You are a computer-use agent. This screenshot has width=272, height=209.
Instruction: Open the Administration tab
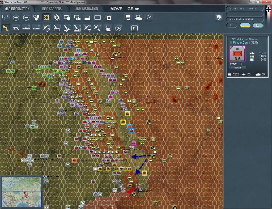(87, 9)
